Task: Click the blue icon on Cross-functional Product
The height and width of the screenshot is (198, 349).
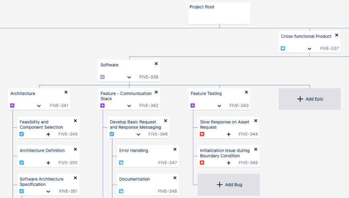Action: 283,48
